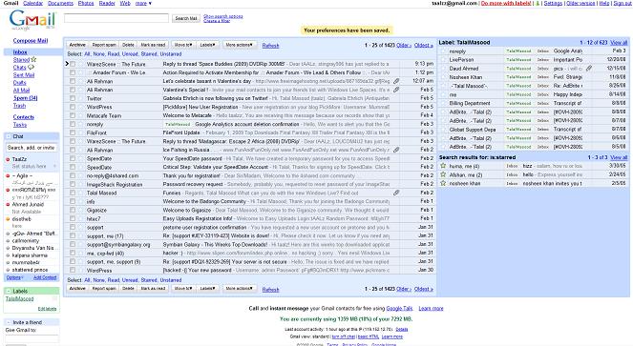633x346 pixels.
Task: Click the star icon beside Starred
Action: tap(33, 60)
